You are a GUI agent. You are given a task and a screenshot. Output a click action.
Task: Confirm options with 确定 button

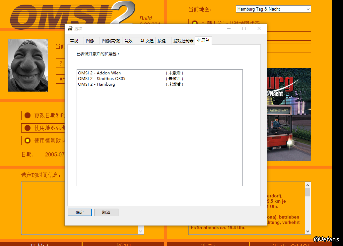coord(80,212)
